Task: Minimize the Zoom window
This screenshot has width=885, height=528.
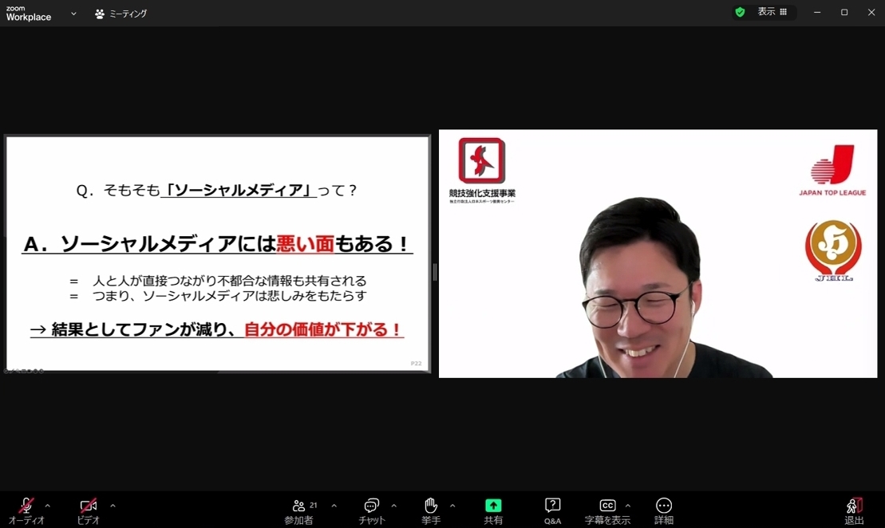Action: click(x=817, y=12)
